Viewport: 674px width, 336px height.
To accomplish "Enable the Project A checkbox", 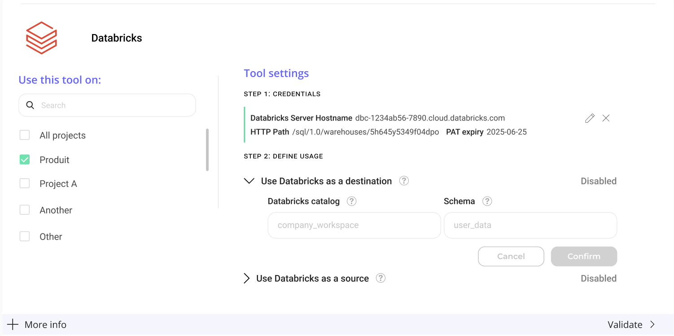I will [25, 184].
